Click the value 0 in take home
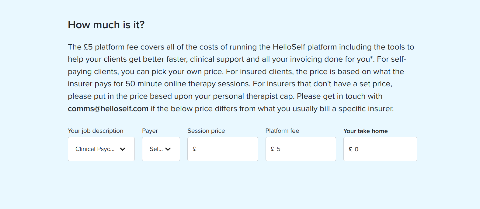 357,149
